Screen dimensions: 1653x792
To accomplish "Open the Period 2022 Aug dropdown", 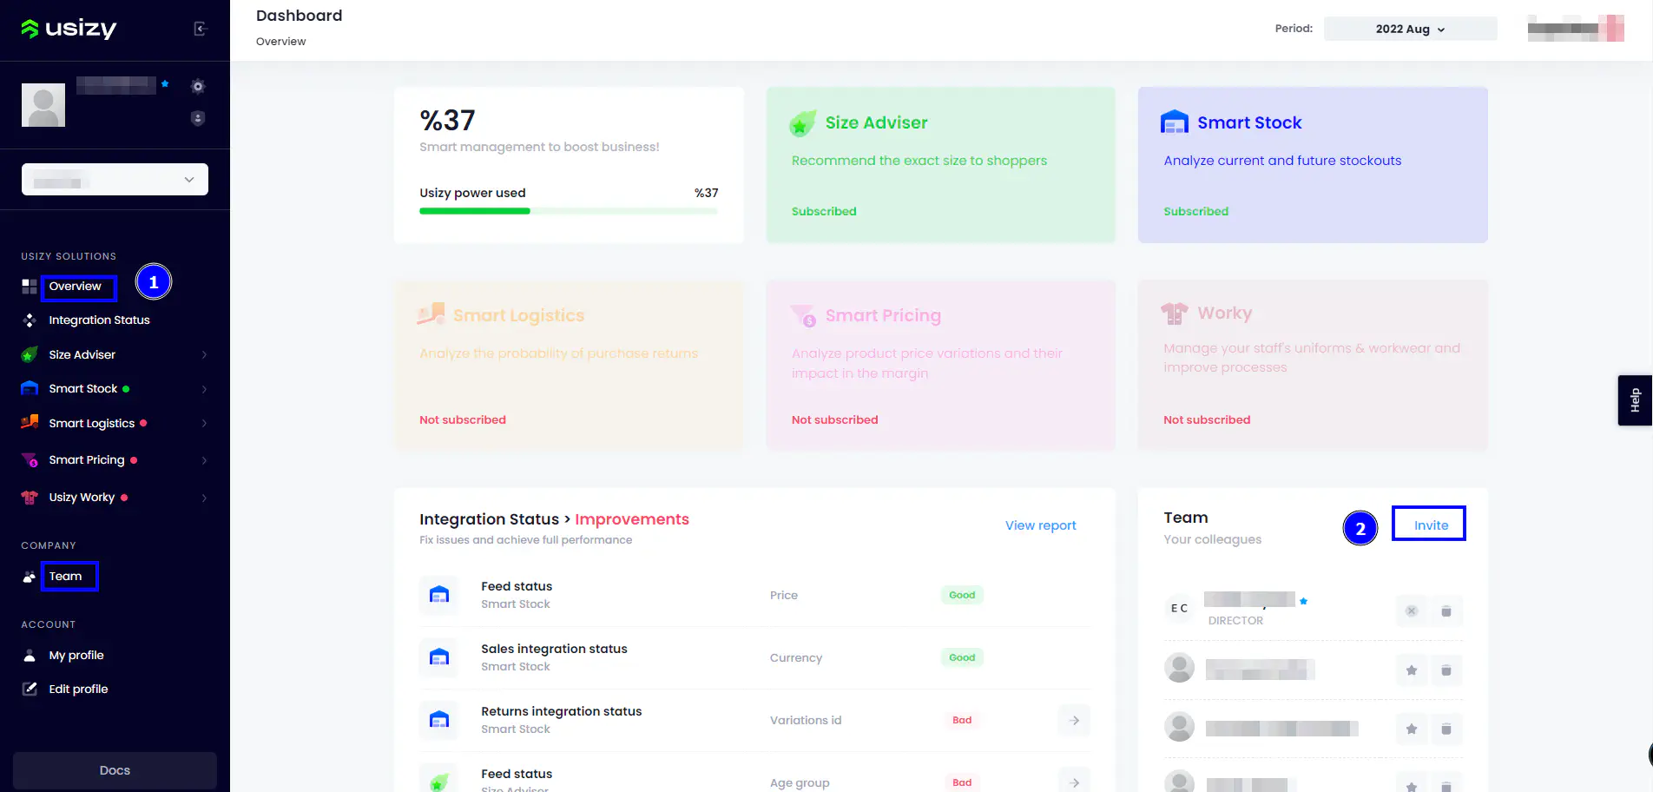I will coord(1409,29).
